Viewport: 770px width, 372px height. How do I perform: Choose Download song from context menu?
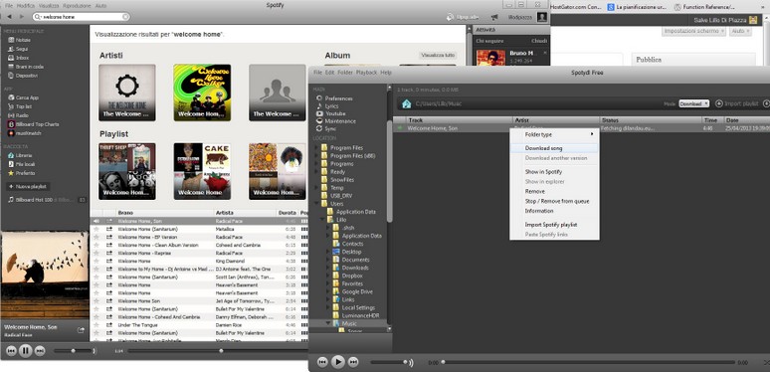tap(554, 148)
